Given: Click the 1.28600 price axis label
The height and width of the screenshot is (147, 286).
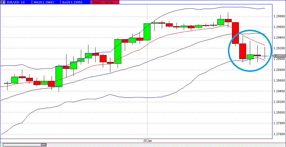Looking at the screenshot, I should point(279,81).
